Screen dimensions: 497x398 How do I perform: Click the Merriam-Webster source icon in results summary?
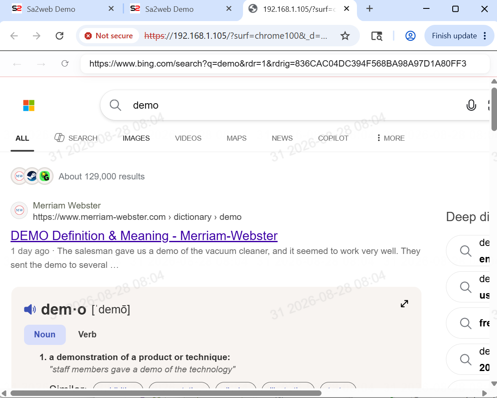[x=19, y=176]
